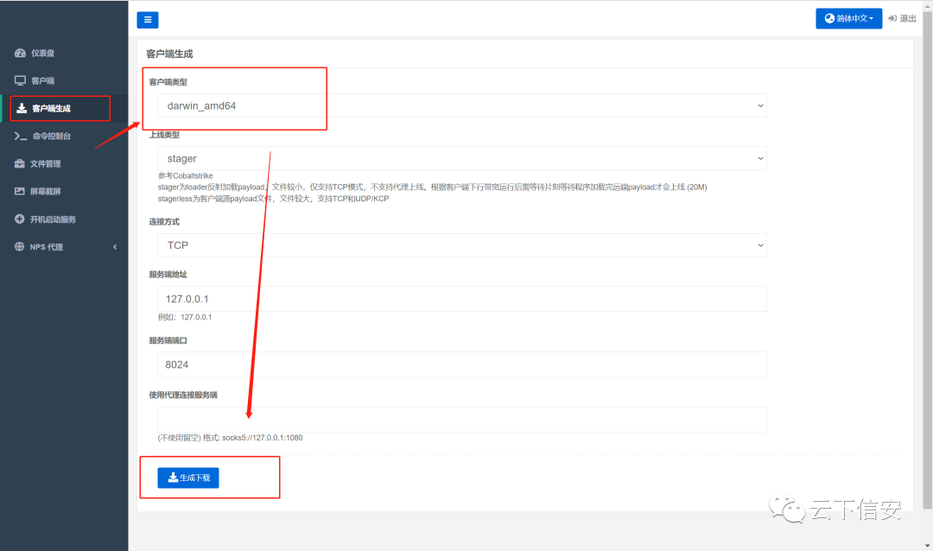Expand the NPS 代理 submenu chevron
Image resolution: width=933 pixels, height=551 pixels.
(115, 246)
